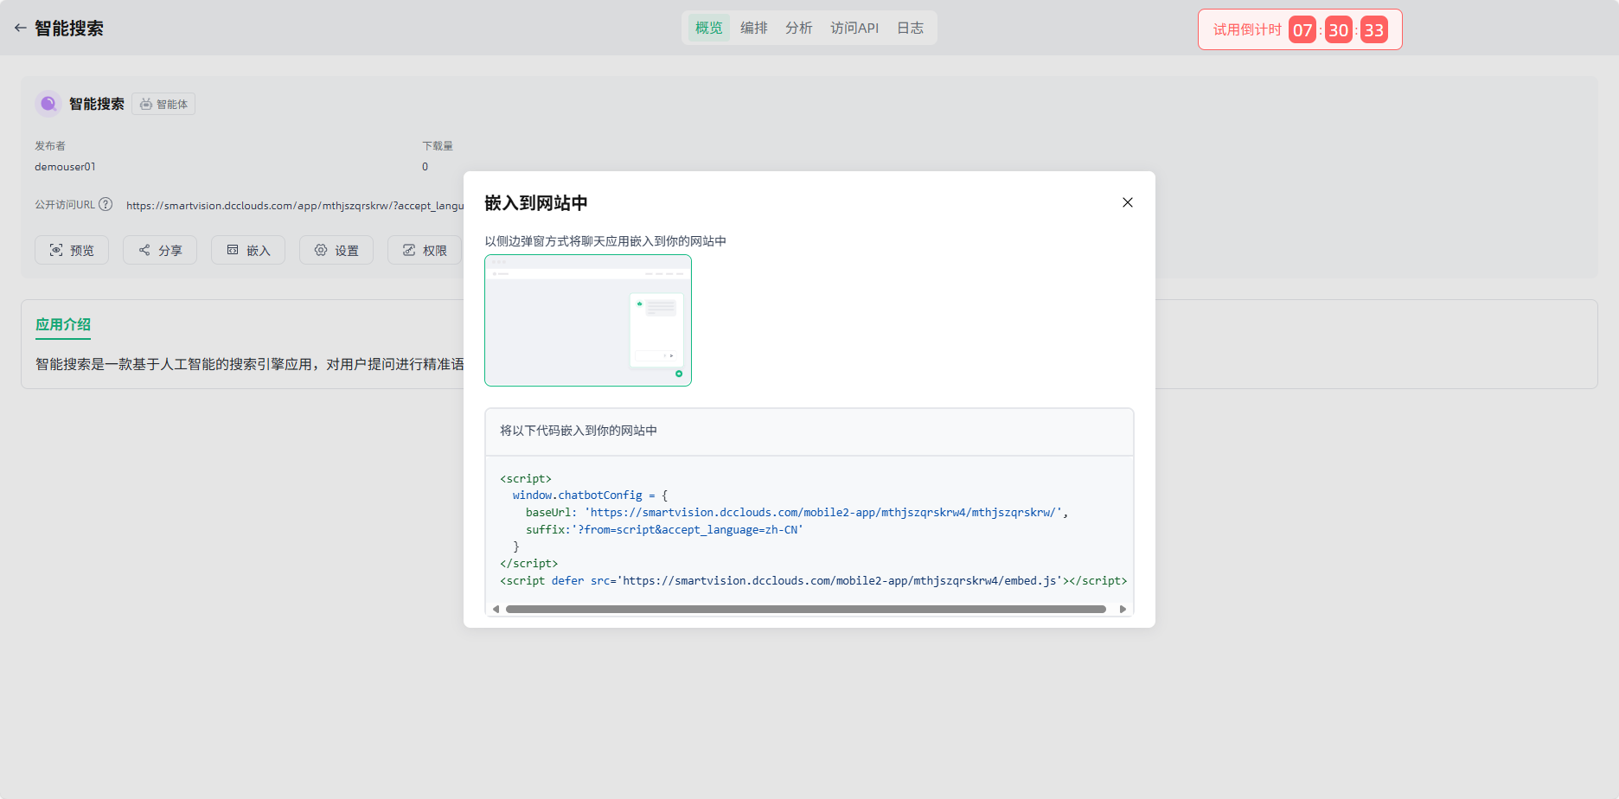The image size is (1619, 799).
Task: Open the 设置 button
Action: pos(336,250)
